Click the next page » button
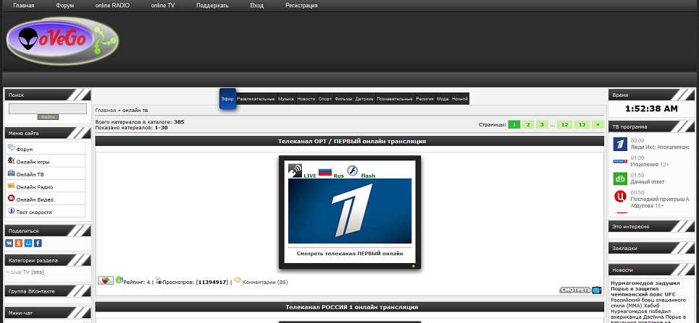 (x=598, y=124)
